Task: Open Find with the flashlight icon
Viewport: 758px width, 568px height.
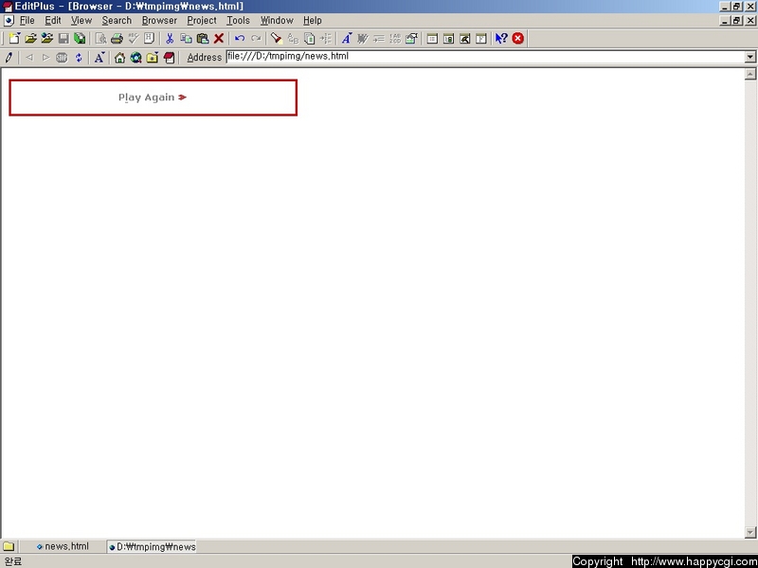Action: point(277,38)
